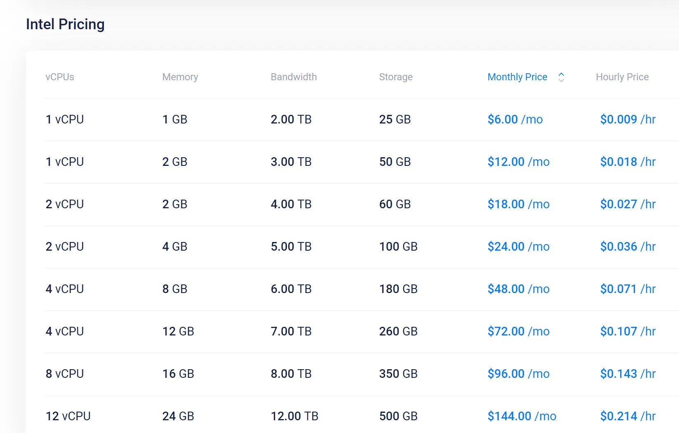Select the $144.00 /mo plan price

(522, 416)
